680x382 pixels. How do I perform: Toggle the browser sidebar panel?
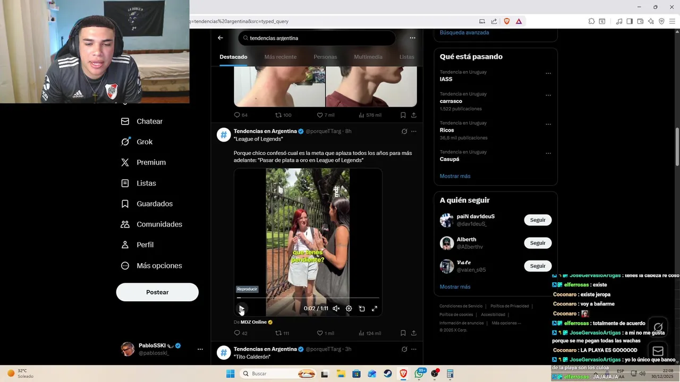tap(630, 21)
